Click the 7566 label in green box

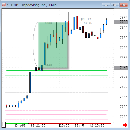tap(48, 23)
